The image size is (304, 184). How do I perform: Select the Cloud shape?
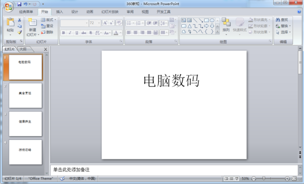[184, 31]
